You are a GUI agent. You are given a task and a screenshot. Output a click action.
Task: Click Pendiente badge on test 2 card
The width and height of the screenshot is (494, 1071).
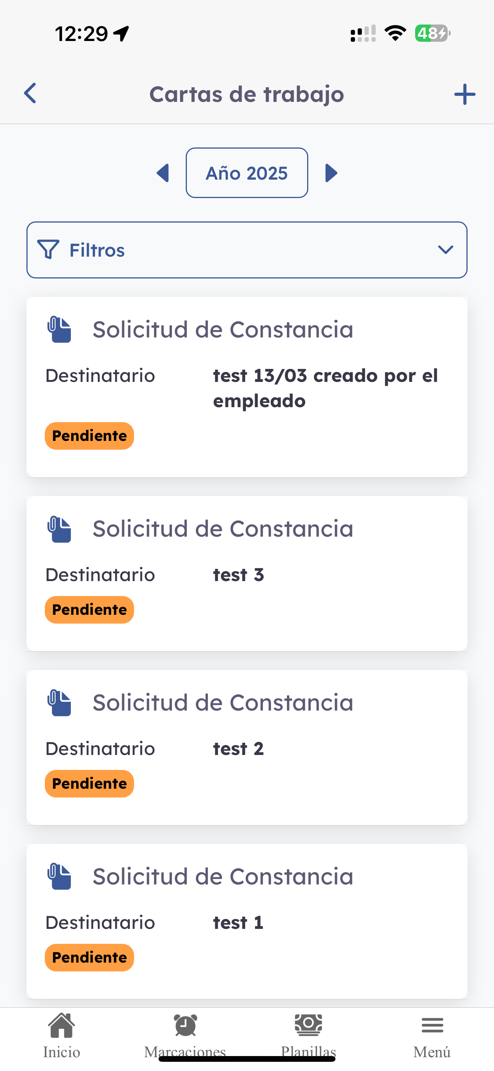click(89, 784)
